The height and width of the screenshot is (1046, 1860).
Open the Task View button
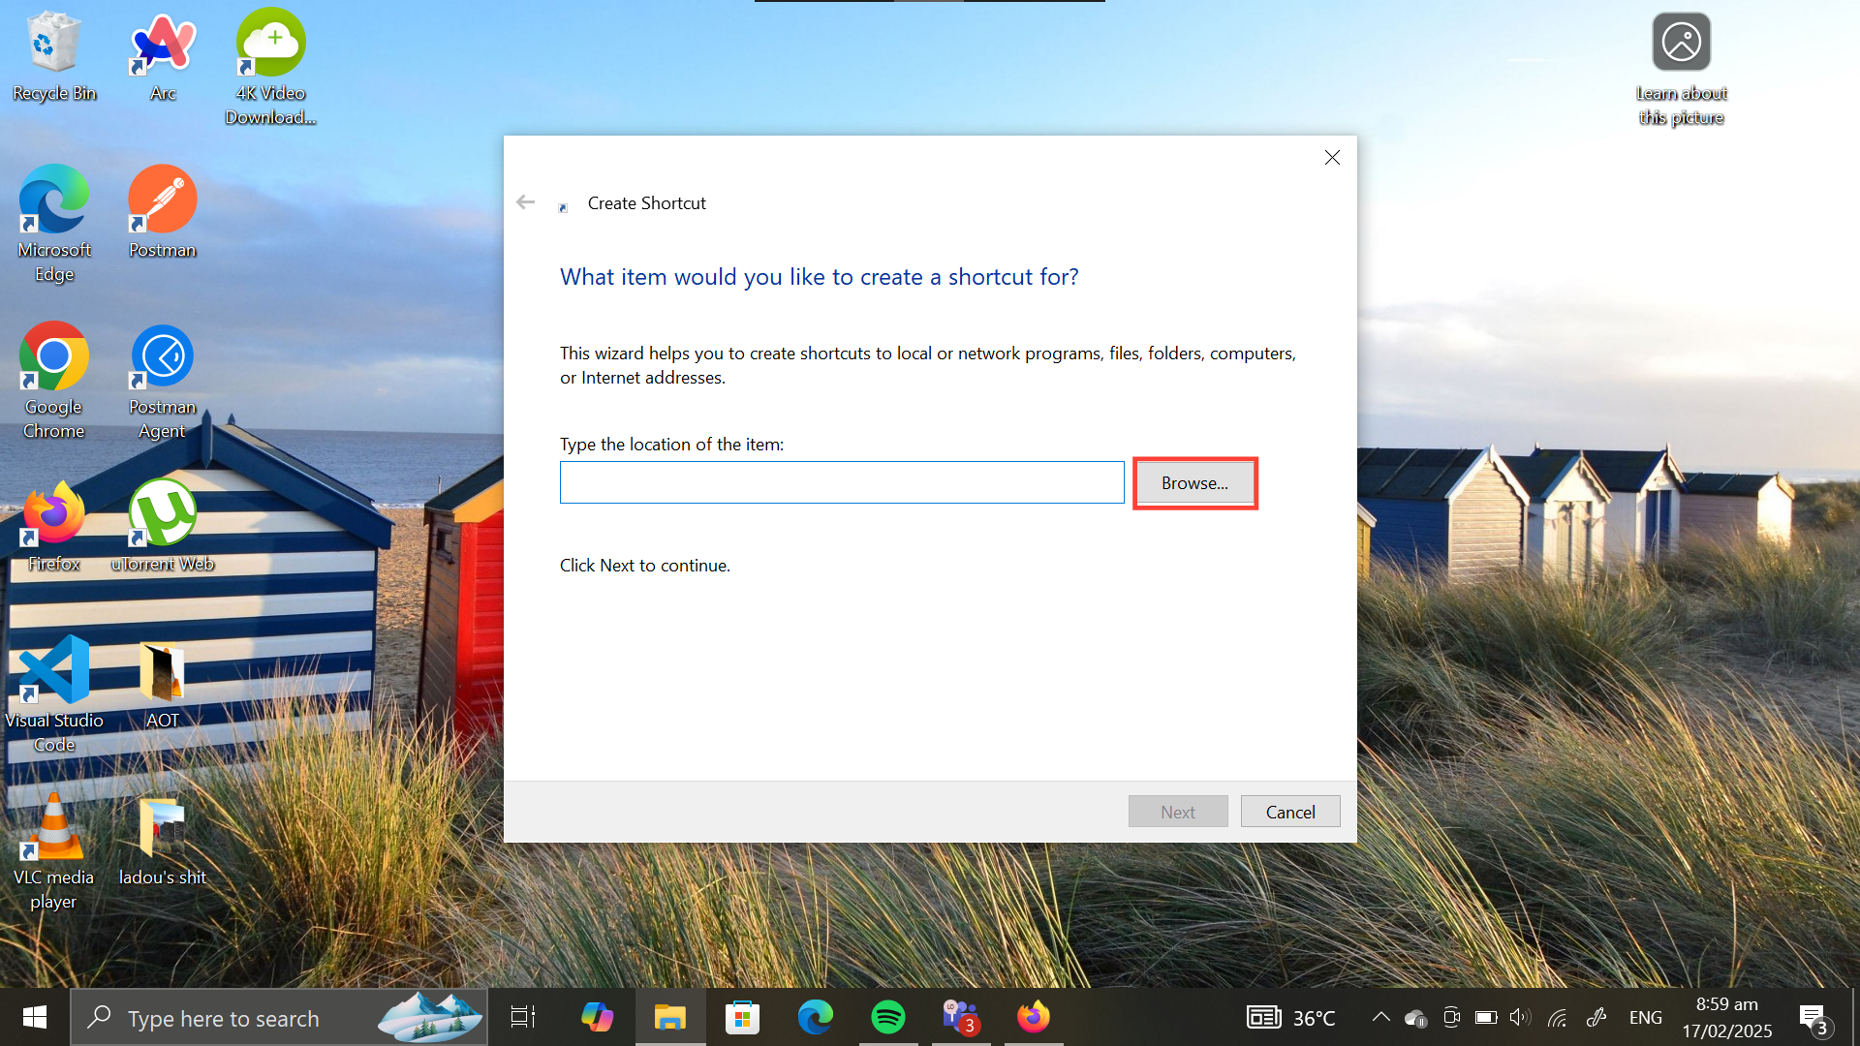[x=523, y=1017]
